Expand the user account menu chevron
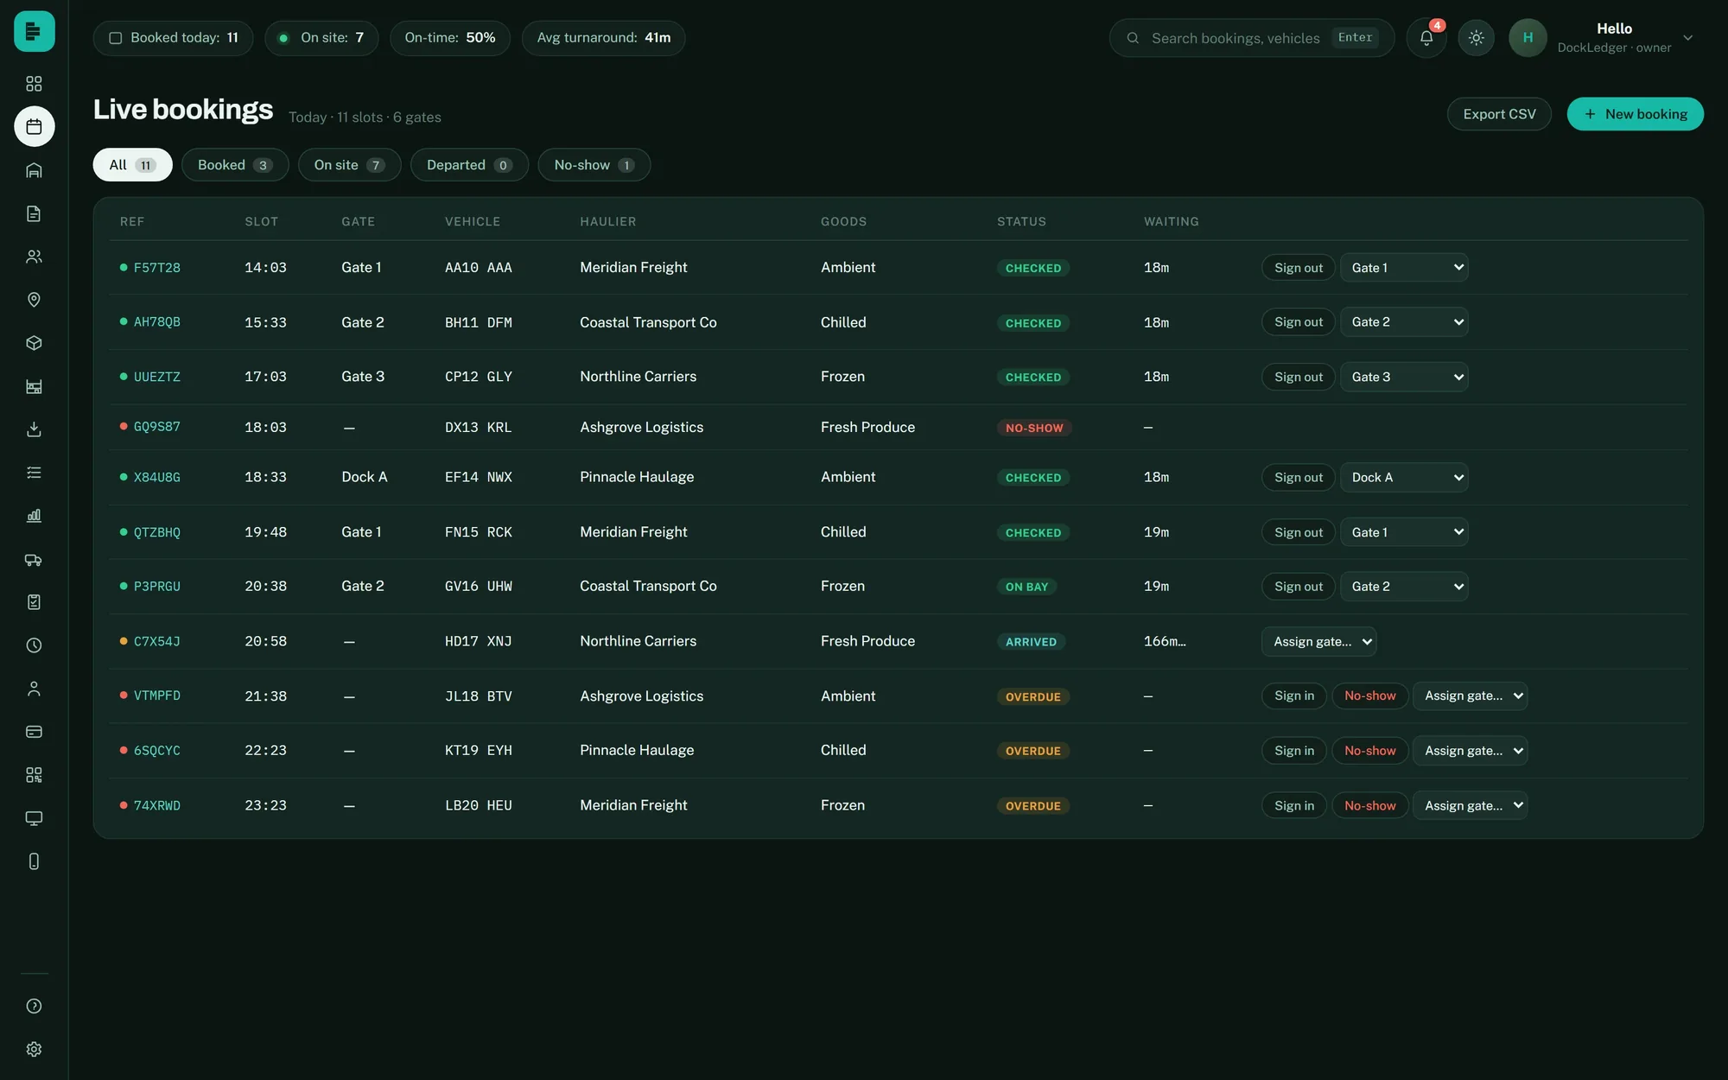1728x1080 pixels. coord(1687,38)
